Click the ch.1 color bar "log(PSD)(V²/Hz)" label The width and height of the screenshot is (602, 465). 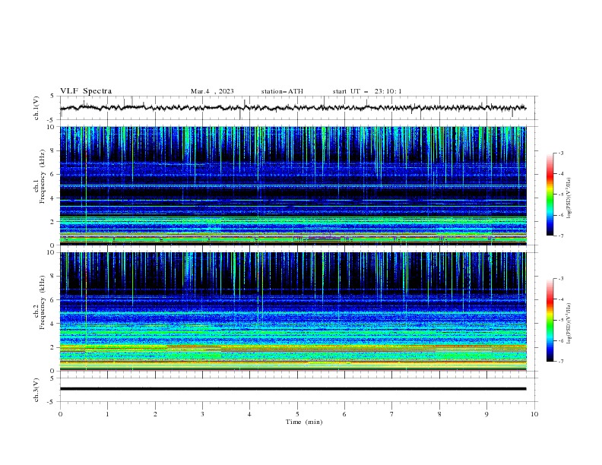pos(569,198)
